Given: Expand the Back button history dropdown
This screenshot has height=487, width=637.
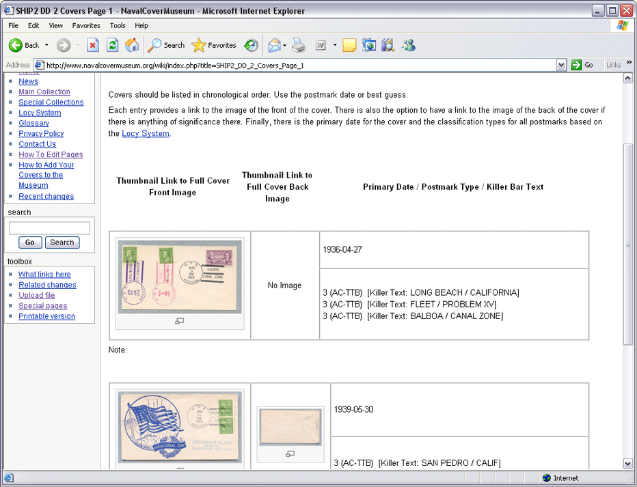Looking at the screenshot, I should pyautogui.click(x=47, y=46).
